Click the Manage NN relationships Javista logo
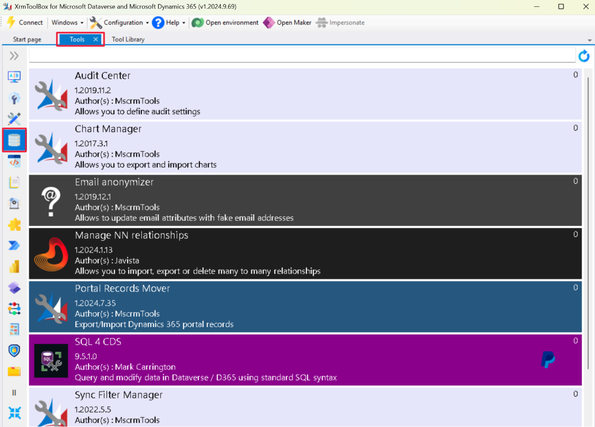The width and height of the screenshot is (595, 427). (x=51, y=254)
